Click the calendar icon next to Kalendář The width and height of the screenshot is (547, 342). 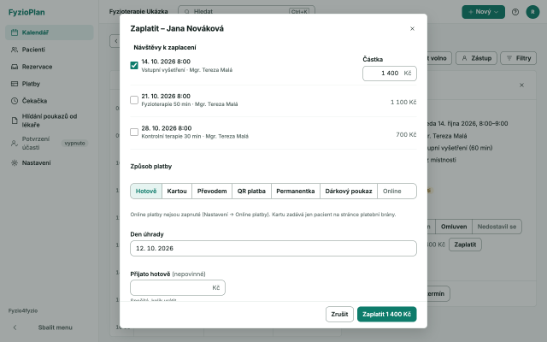coord(15,32)
